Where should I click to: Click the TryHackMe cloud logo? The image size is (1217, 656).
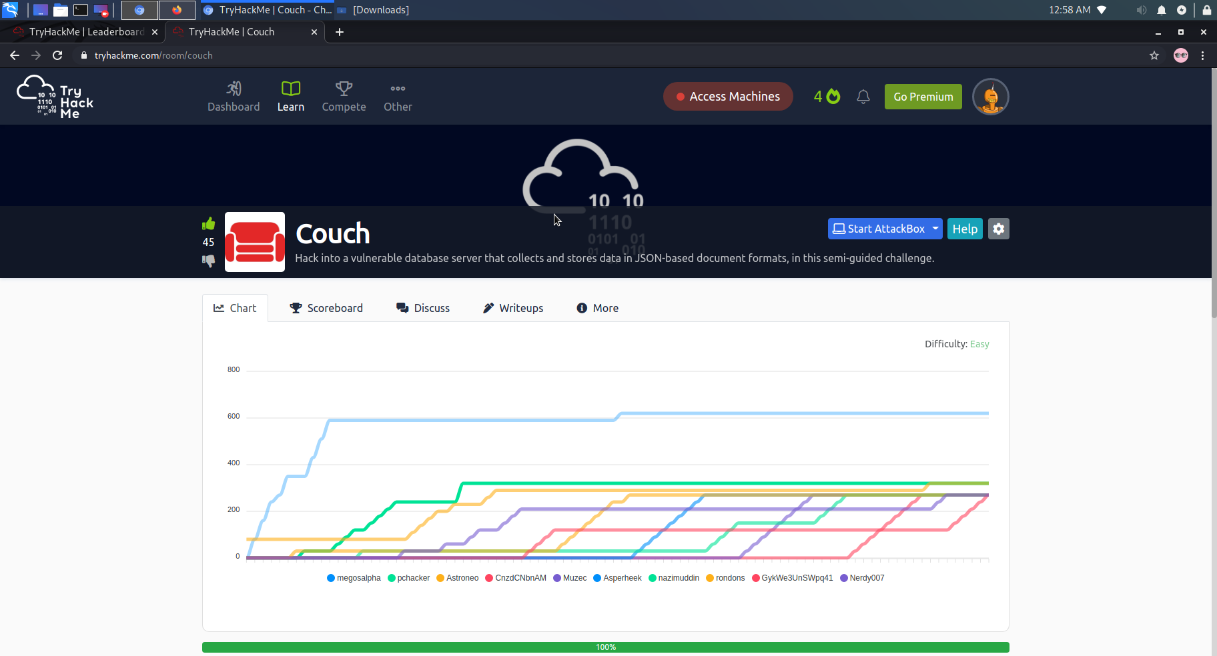55,97
